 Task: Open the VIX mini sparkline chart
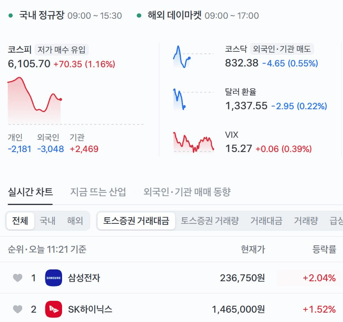[x=194, y=142]
